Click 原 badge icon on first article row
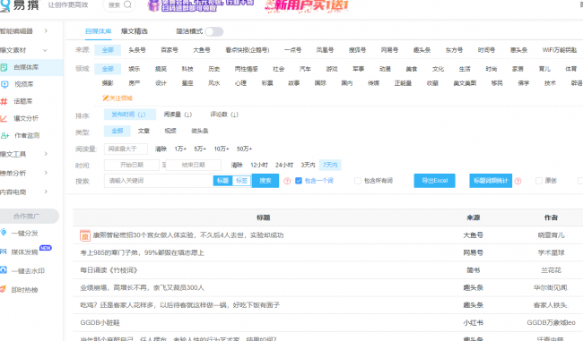583x341 pixels. click(x=85, y=235)
